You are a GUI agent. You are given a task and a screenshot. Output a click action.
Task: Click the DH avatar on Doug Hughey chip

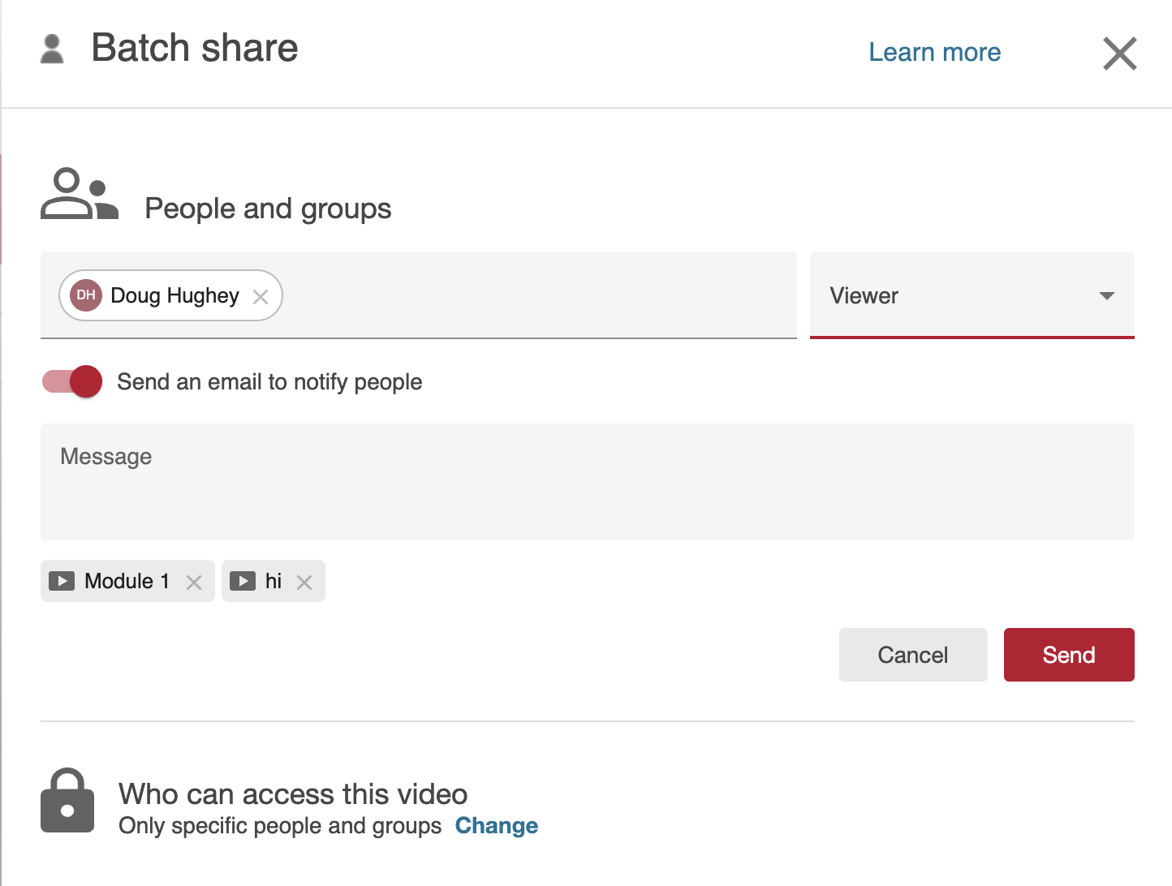[86, 295]
